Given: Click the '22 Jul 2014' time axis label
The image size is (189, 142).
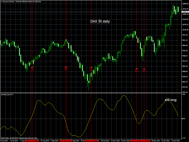Looking at the screenshot, I should point(14,141).
